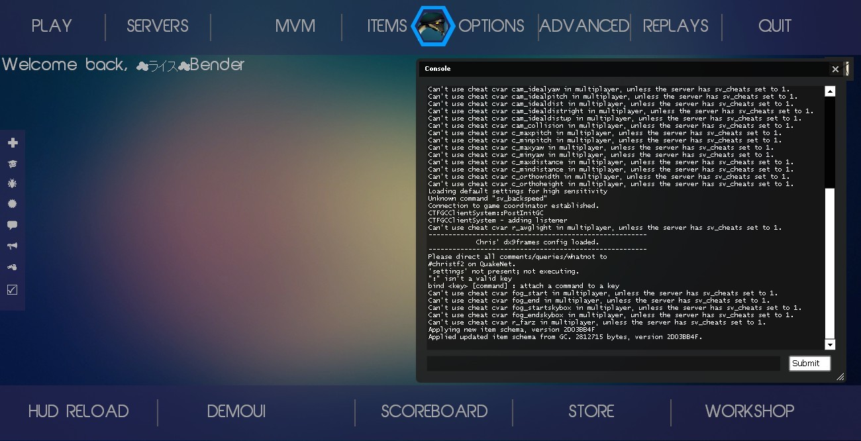Click the hexagon player avatar icon
This screenshot has height=441, width=861.
click(432, 26)
